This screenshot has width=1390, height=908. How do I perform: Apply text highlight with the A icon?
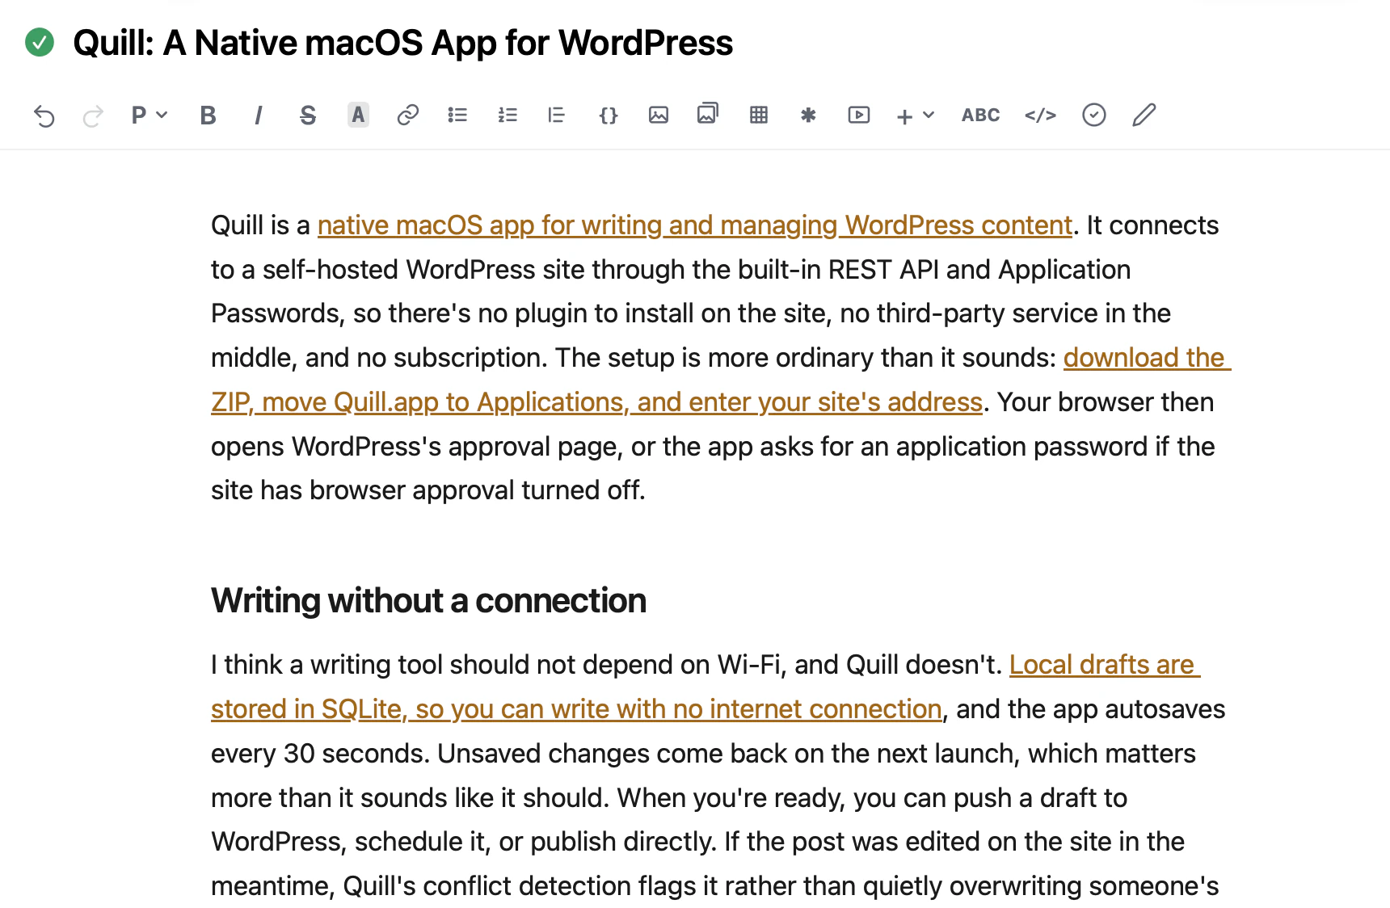358,116
